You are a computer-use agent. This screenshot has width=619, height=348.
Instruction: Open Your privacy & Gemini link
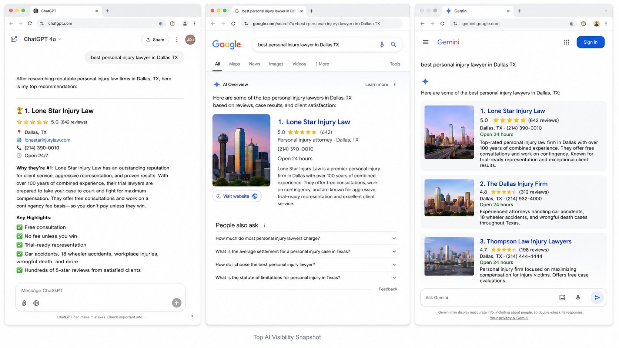point(509,318)
